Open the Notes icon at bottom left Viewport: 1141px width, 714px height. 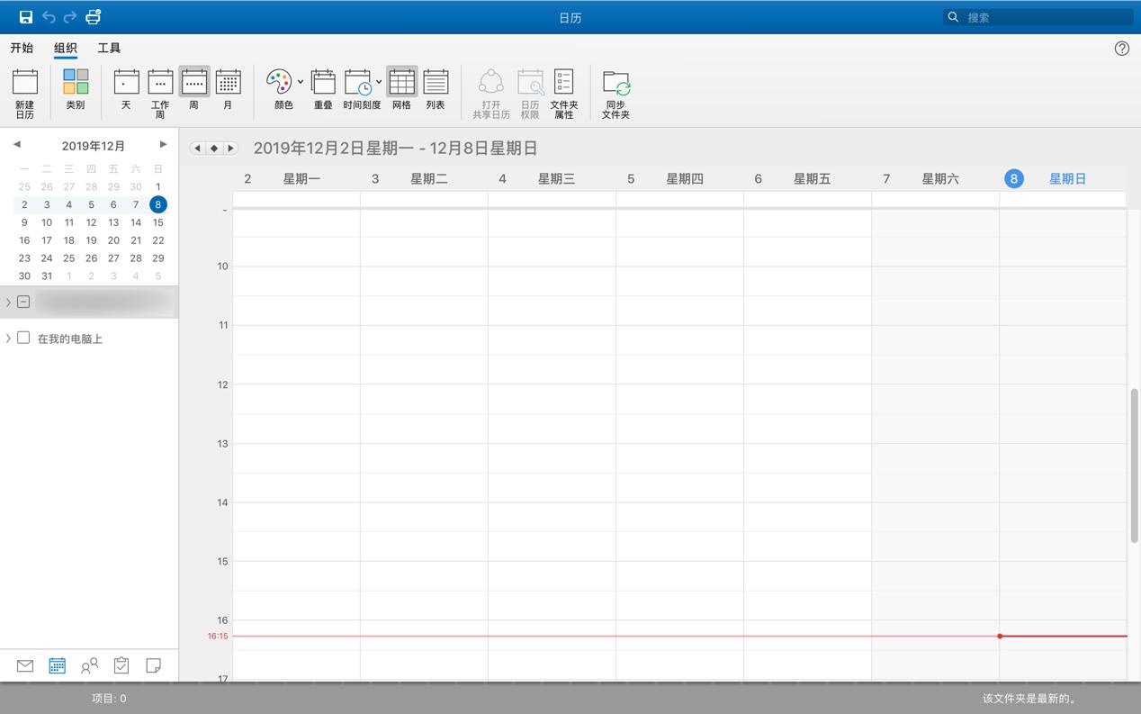(x=154, y=665)
